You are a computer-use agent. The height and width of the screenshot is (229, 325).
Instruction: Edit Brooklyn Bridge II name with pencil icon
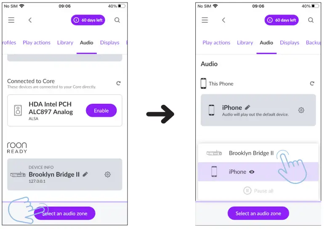85,174
